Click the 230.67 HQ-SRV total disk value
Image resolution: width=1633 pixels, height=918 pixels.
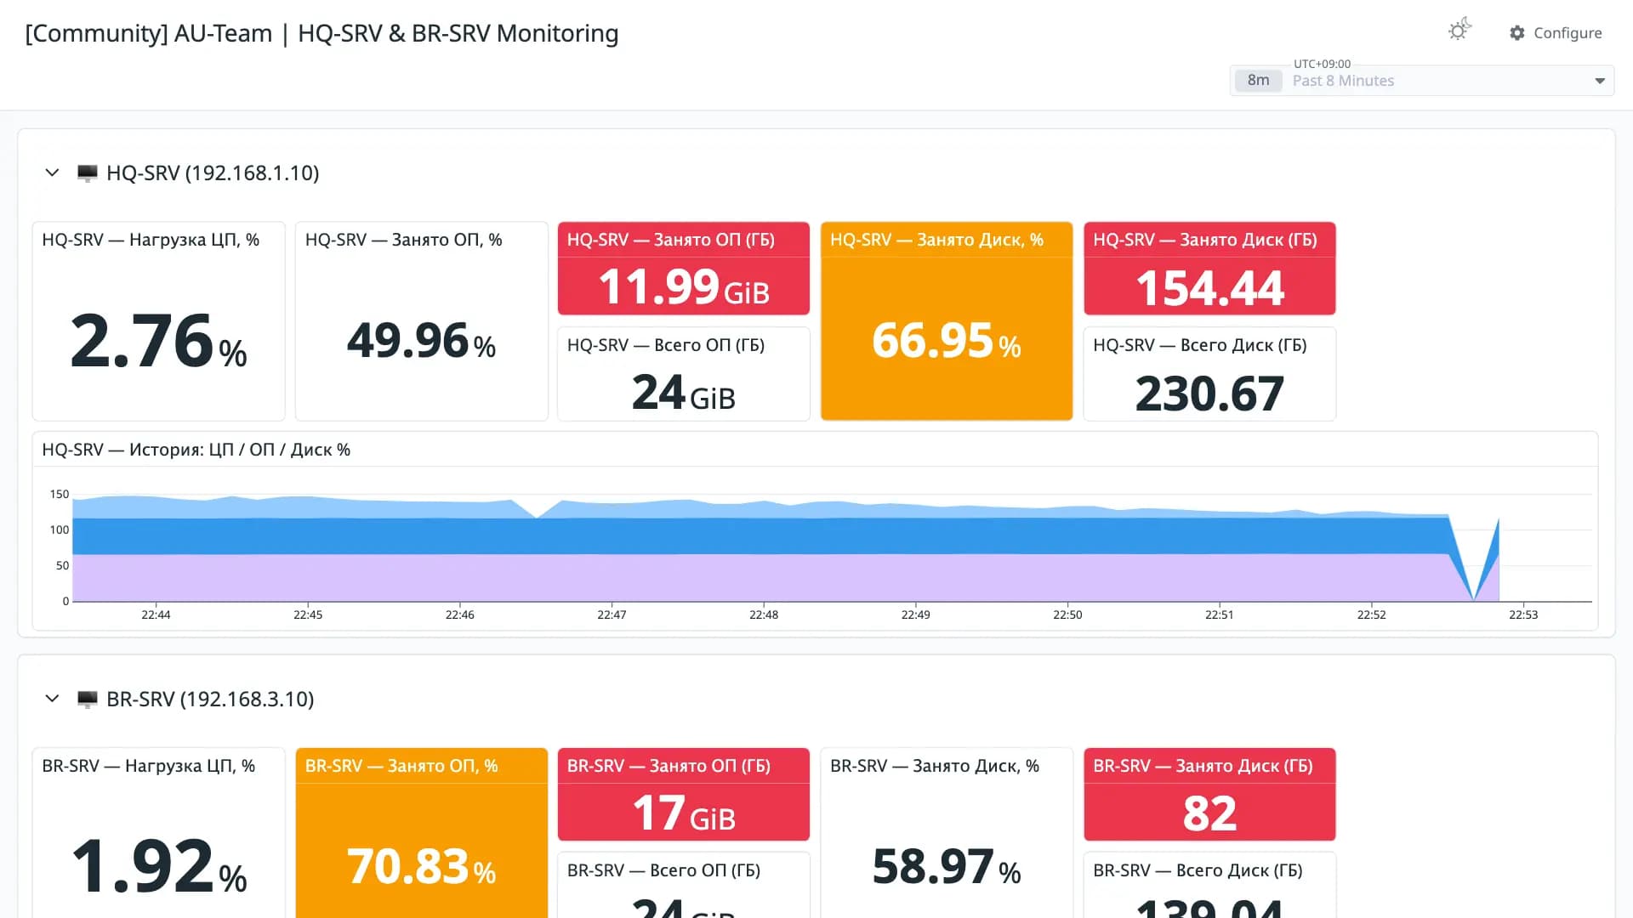pyautogui.click(x=1209, y=394)
